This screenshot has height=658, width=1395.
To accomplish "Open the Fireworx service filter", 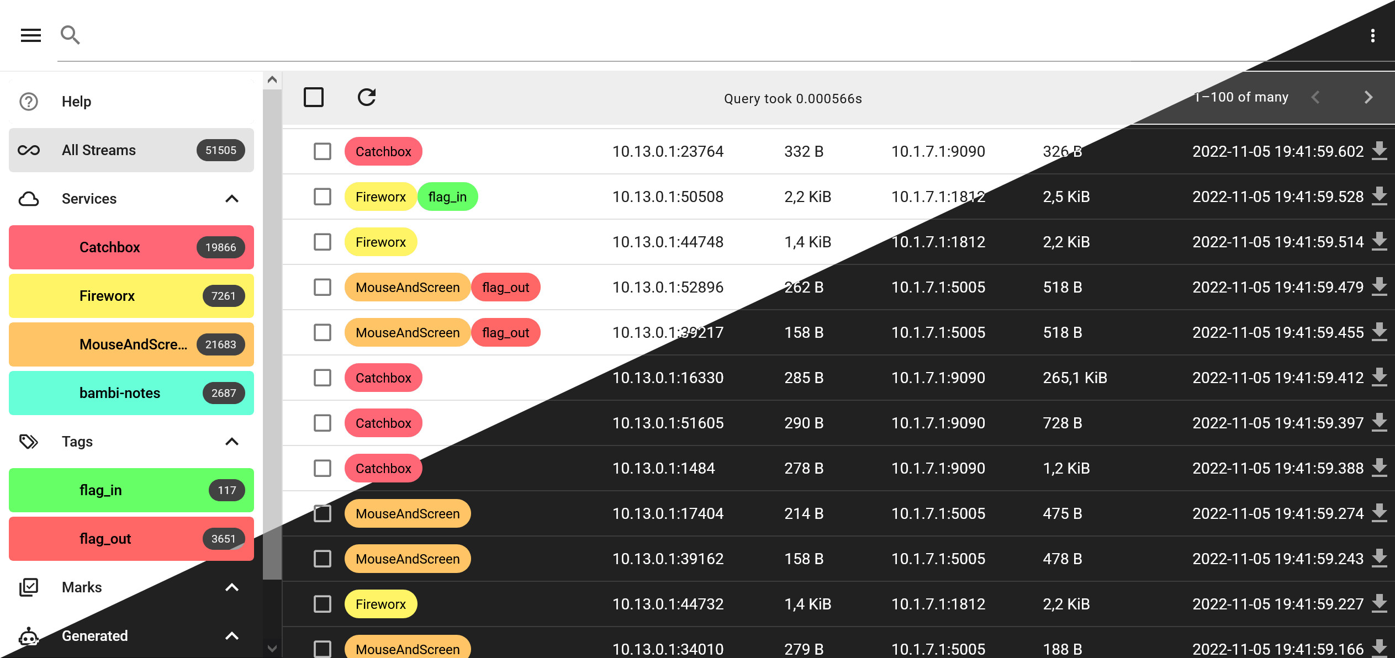I will point(131,296).
